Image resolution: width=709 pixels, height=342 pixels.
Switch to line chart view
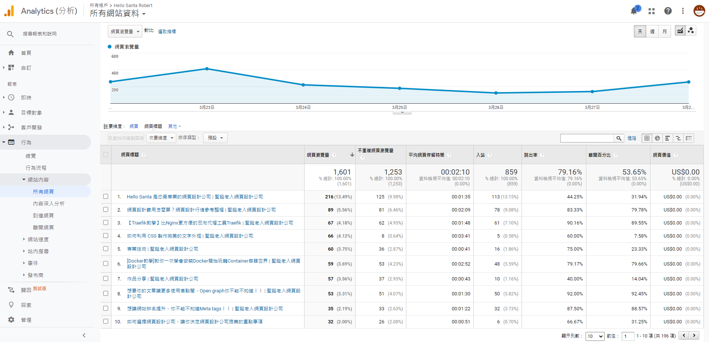[680, 31]
